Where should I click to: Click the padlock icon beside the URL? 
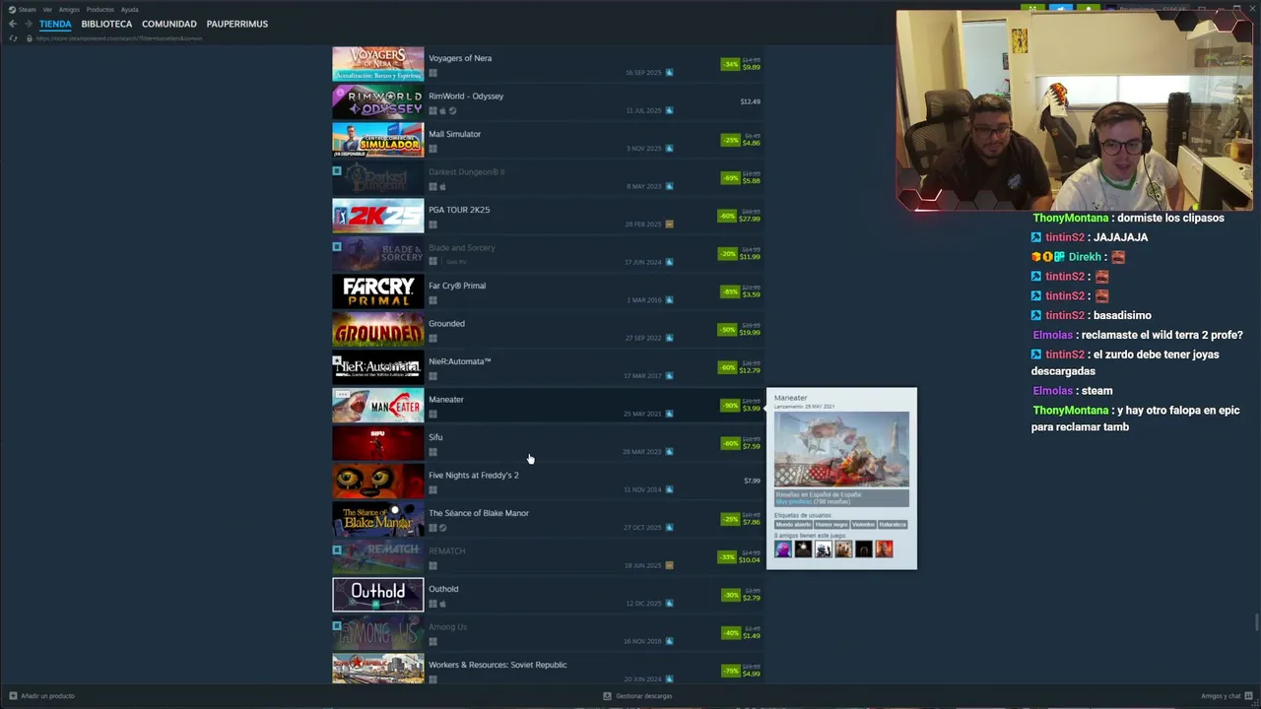click(29, 38)
